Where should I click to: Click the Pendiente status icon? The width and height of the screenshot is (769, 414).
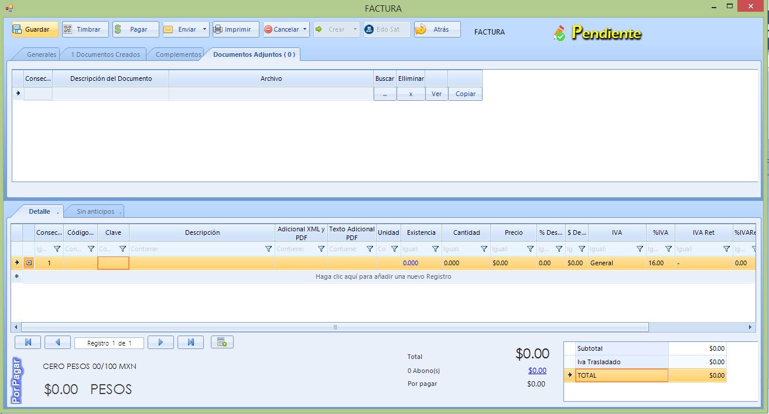coord(560,33)
